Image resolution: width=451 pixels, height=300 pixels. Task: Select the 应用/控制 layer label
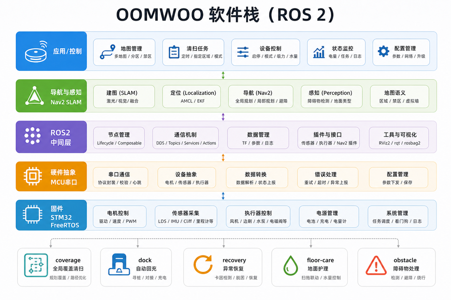(67, 52)
